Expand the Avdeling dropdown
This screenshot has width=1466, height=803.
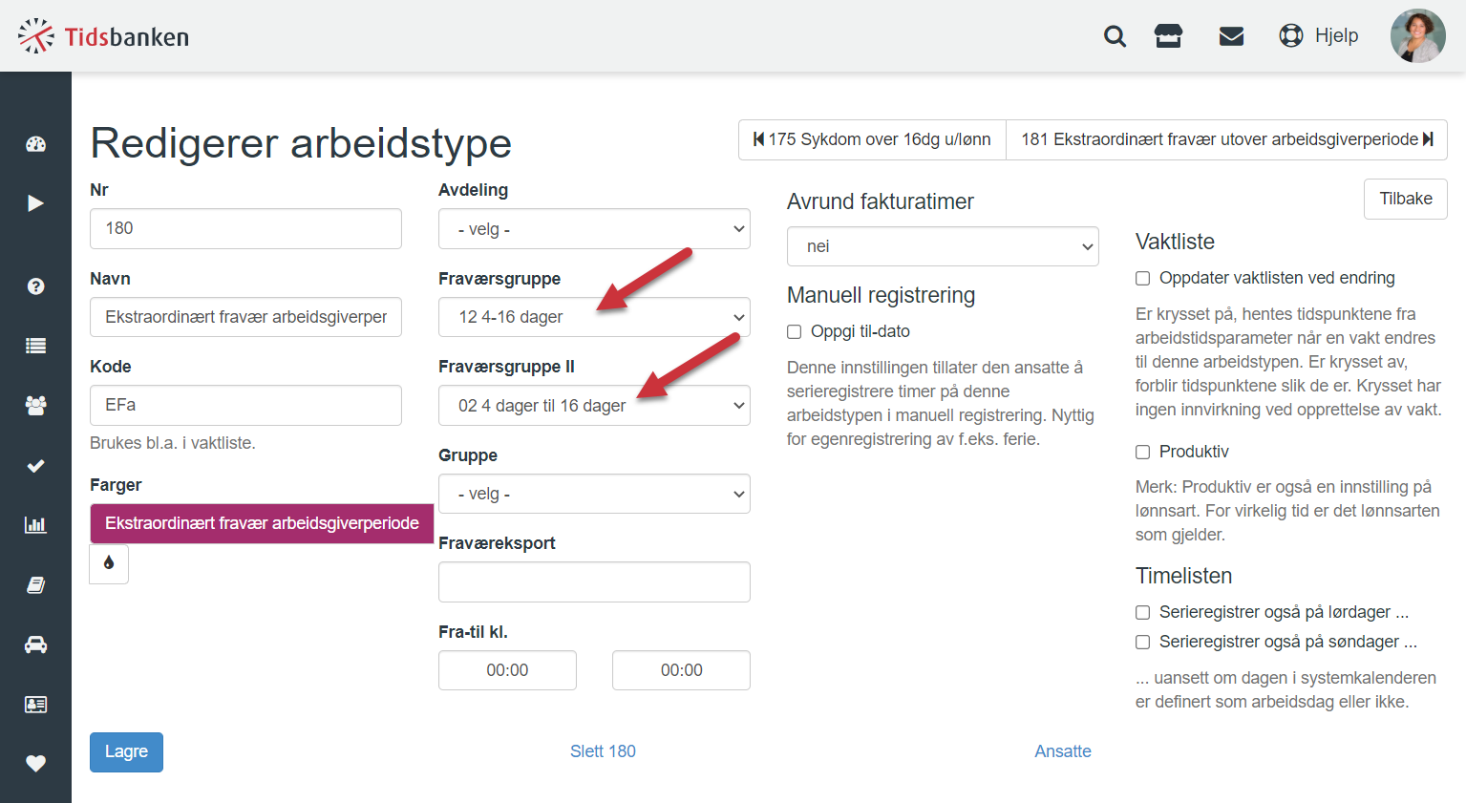tap(594, 229)
